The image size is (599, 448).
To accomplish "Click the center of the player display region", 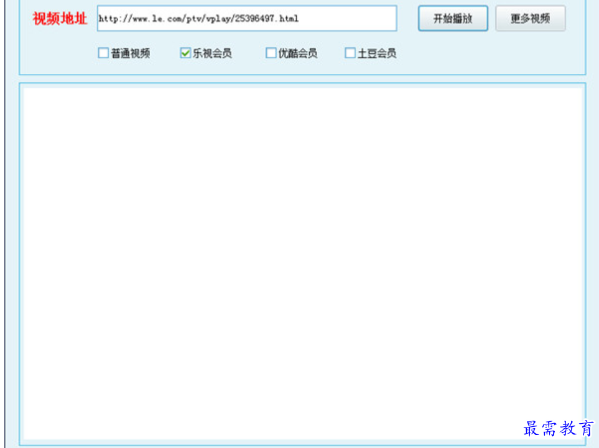I will coord(299,261).
